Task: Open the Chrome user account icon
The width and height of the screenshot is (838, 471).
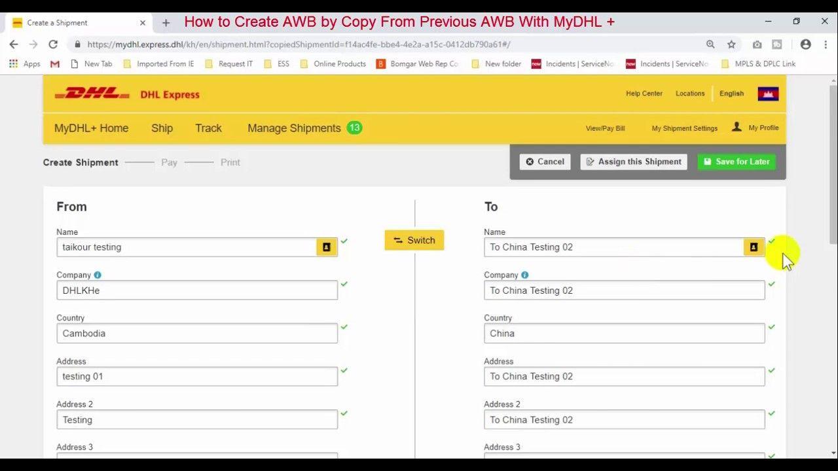Action: [x=806, y=44]
